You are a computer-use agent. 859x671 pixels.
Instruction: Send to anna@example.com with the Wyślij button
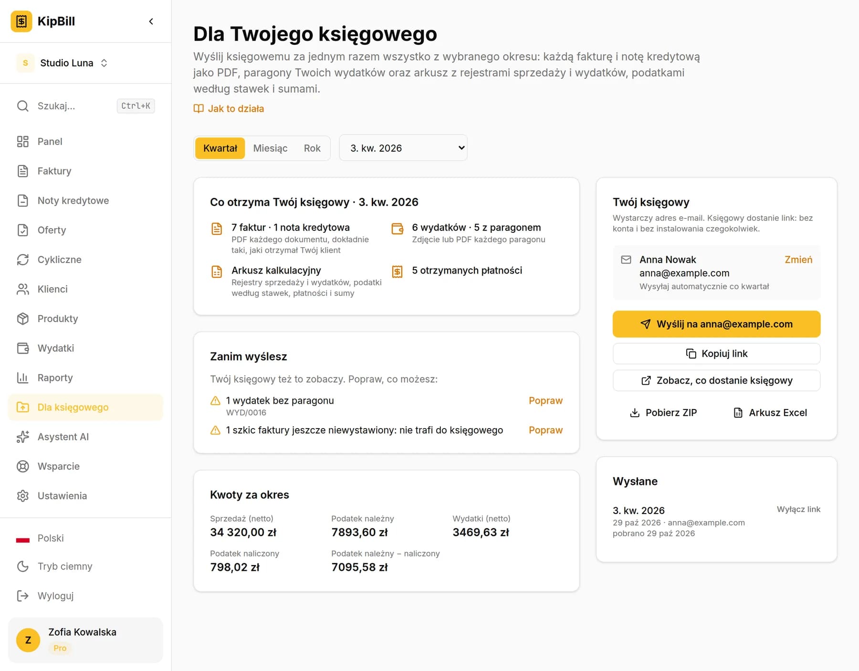point(716,324)
